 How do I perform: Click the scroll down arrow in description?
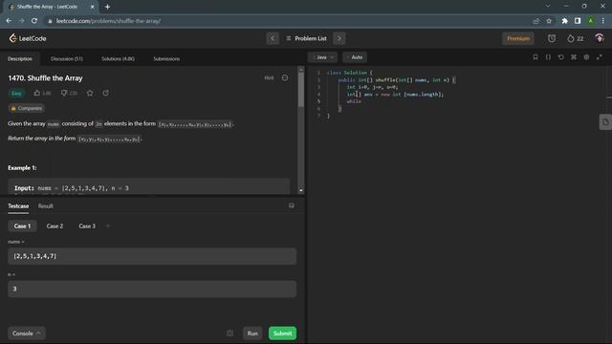point(301,191)
